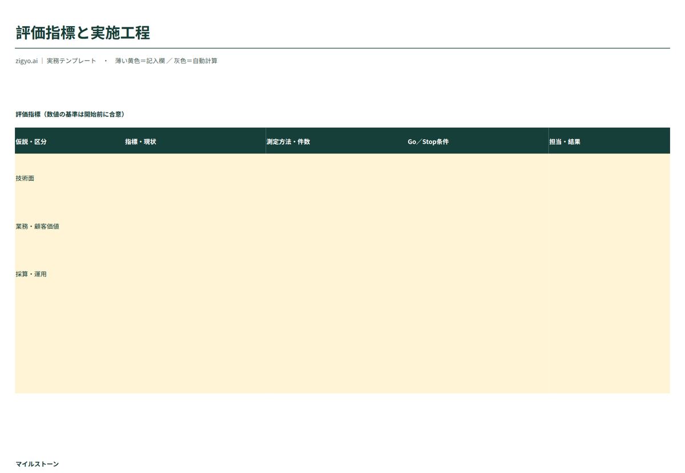
Task: Select the 指標・現状 column header
Action: click(195, 141)
